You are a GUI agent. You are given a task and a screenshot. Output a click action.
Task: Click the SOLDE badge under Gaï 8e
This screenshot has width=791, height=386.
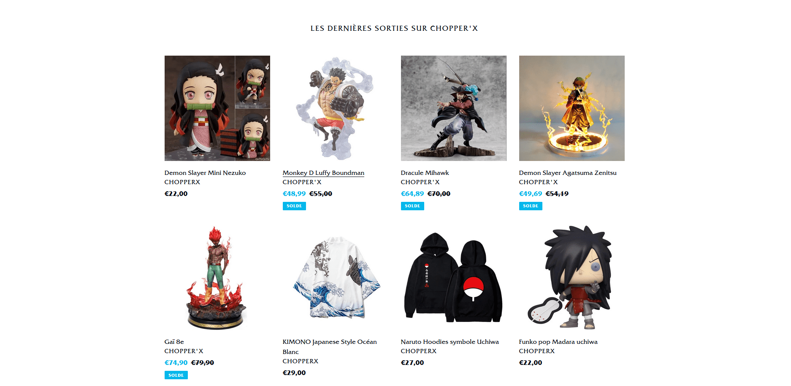click(176, 375)
